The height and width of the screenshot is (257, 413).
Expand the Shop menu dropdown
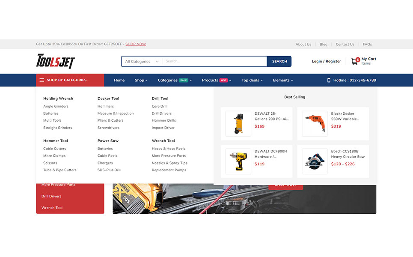tap(141, 80)
